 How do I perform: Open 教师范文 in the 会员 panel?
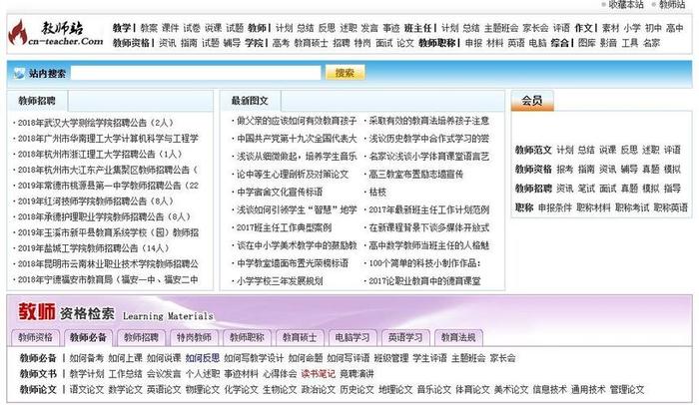(x=533, y=150)
